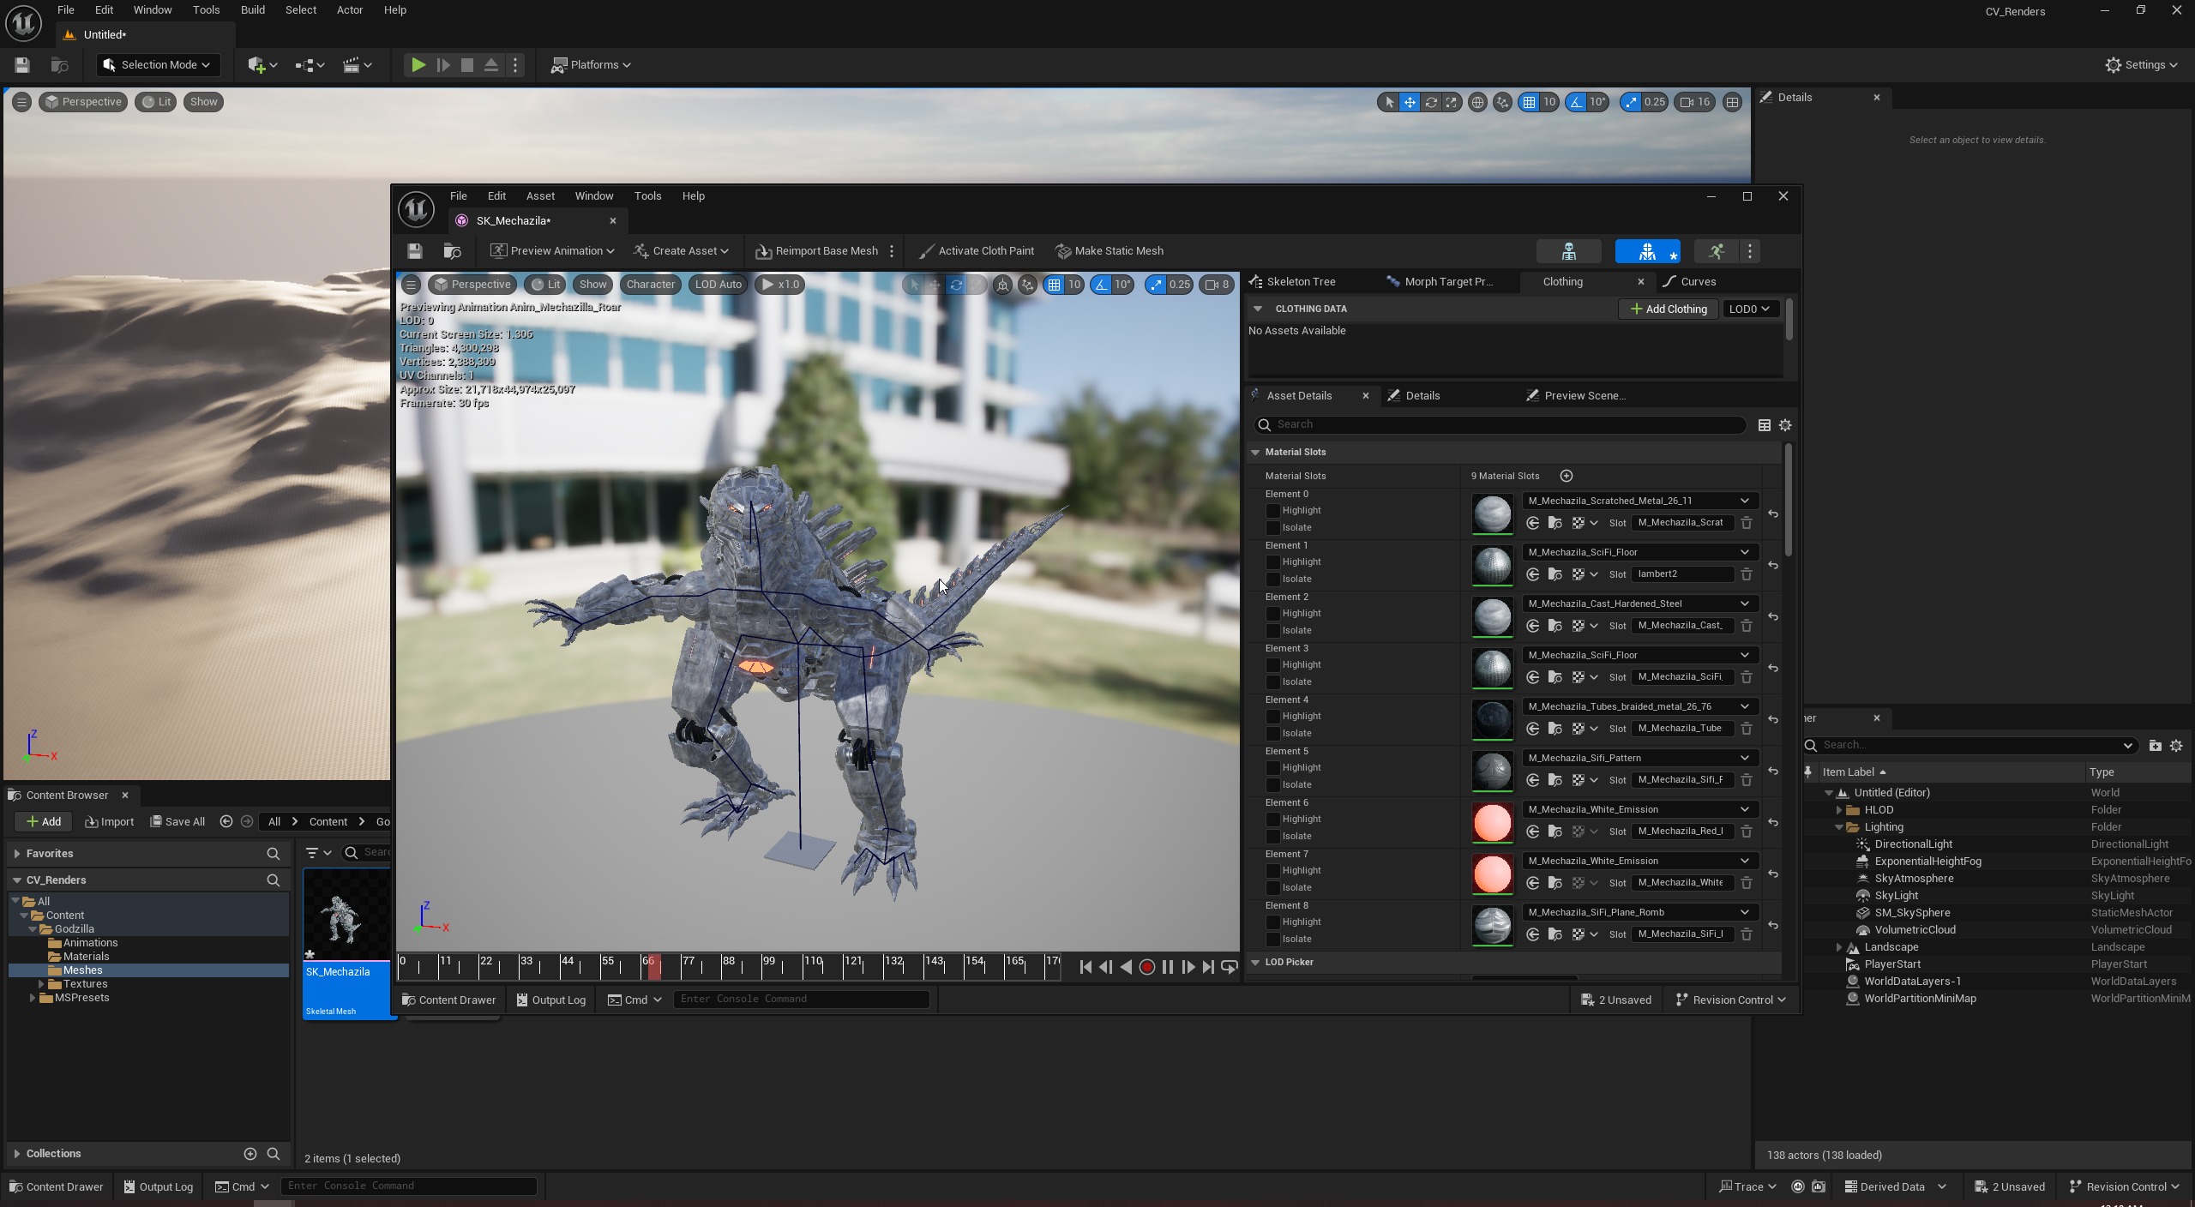Toggle the animation loop button

(1229, 967)
